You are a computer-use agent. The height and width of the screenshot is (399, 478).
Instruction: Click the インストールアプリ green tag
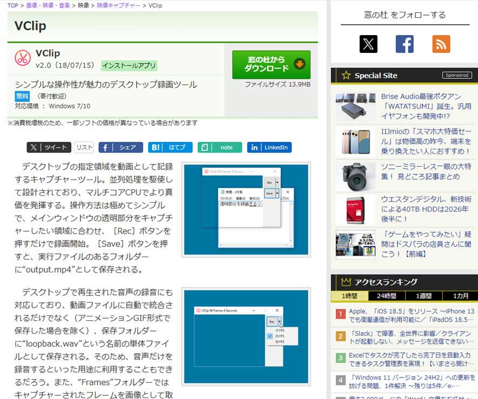coord(129,65)
